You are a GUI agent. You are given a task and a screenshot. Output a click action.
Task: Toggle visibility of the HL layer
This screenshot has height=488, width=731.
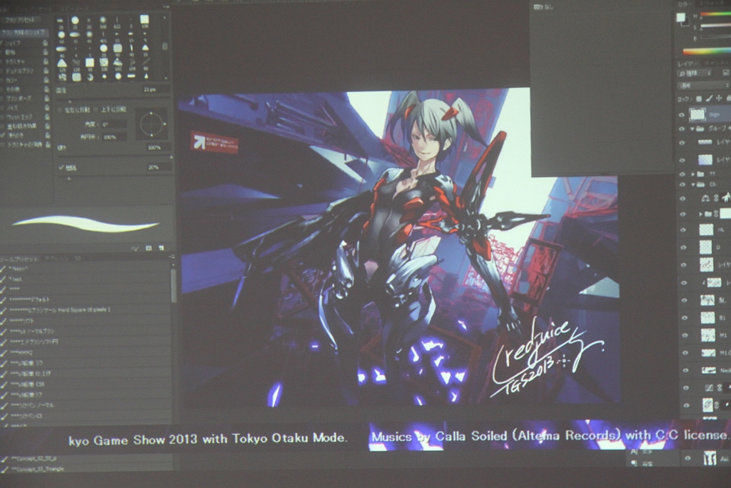point(683,230)
